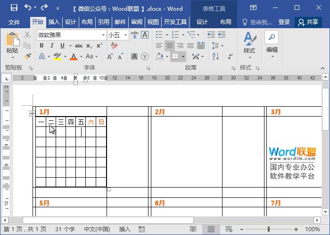Save the document with the floppy disk icon
The width and height of the screenshot is (330, 235).
click(x=14, y=8)
